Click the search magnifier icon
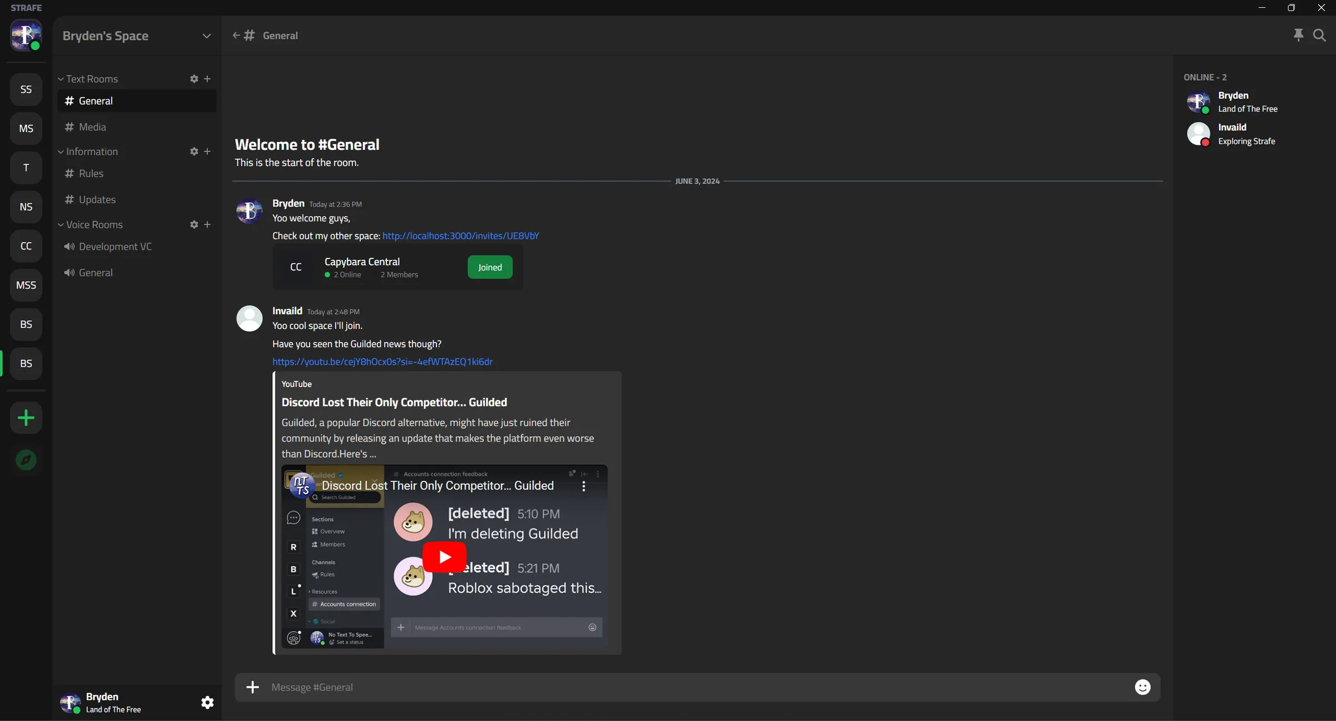 [x=1319, y=35]
